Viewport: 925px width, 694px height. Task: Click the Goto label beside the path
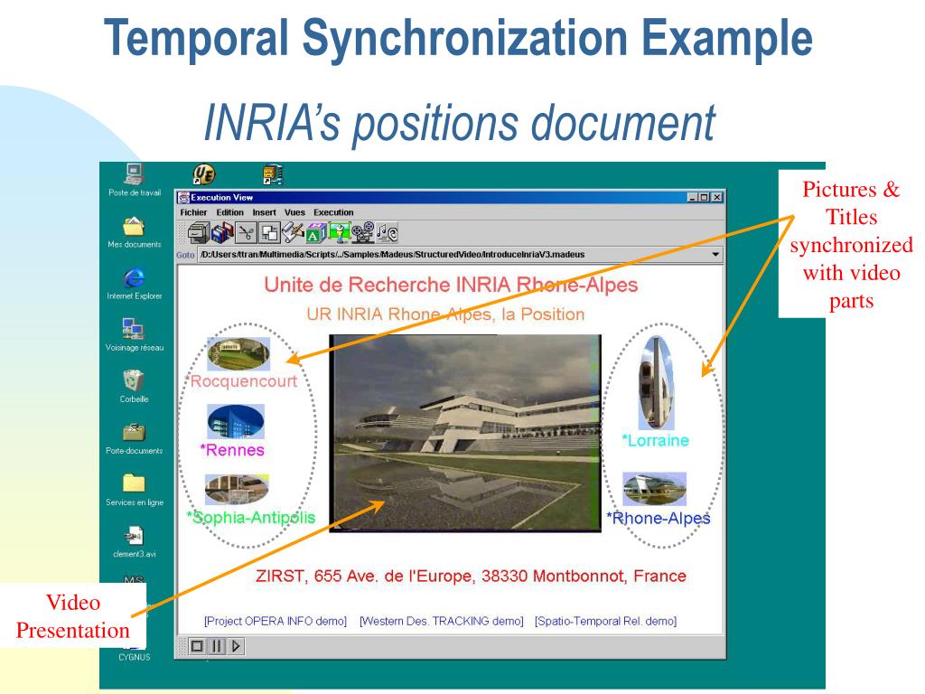point(185,255)
